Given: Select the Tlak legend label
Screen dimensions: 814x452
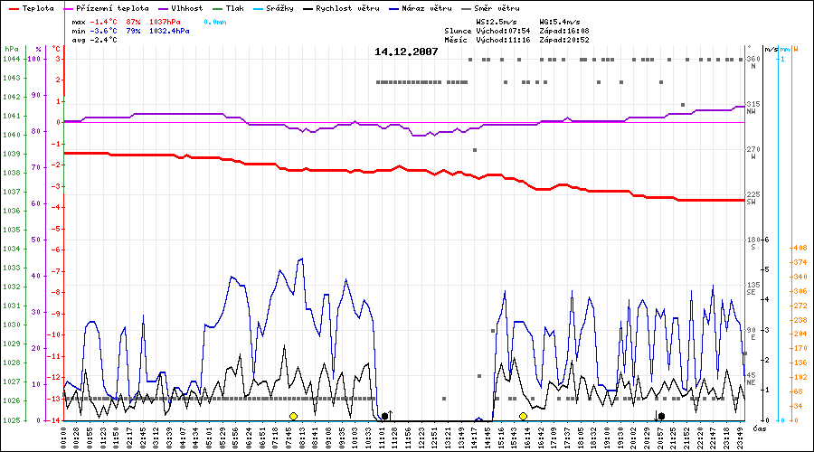Looking at the screenshot, I should pos(234,8).
